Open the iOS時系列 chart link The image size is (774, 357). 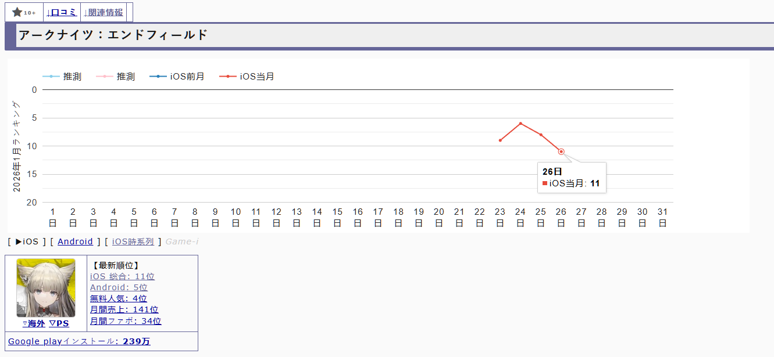point(133,241)
